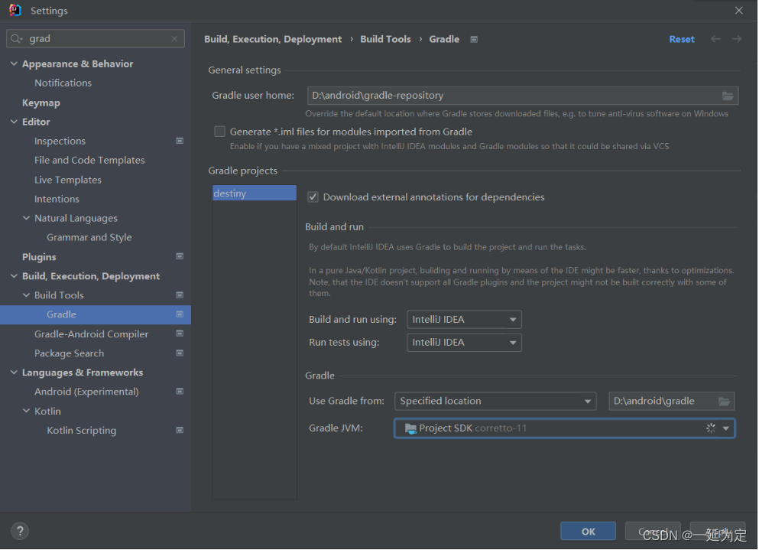Click the search magnifier icon
This screenshot has width=759, height=550.
click(17, 39)
